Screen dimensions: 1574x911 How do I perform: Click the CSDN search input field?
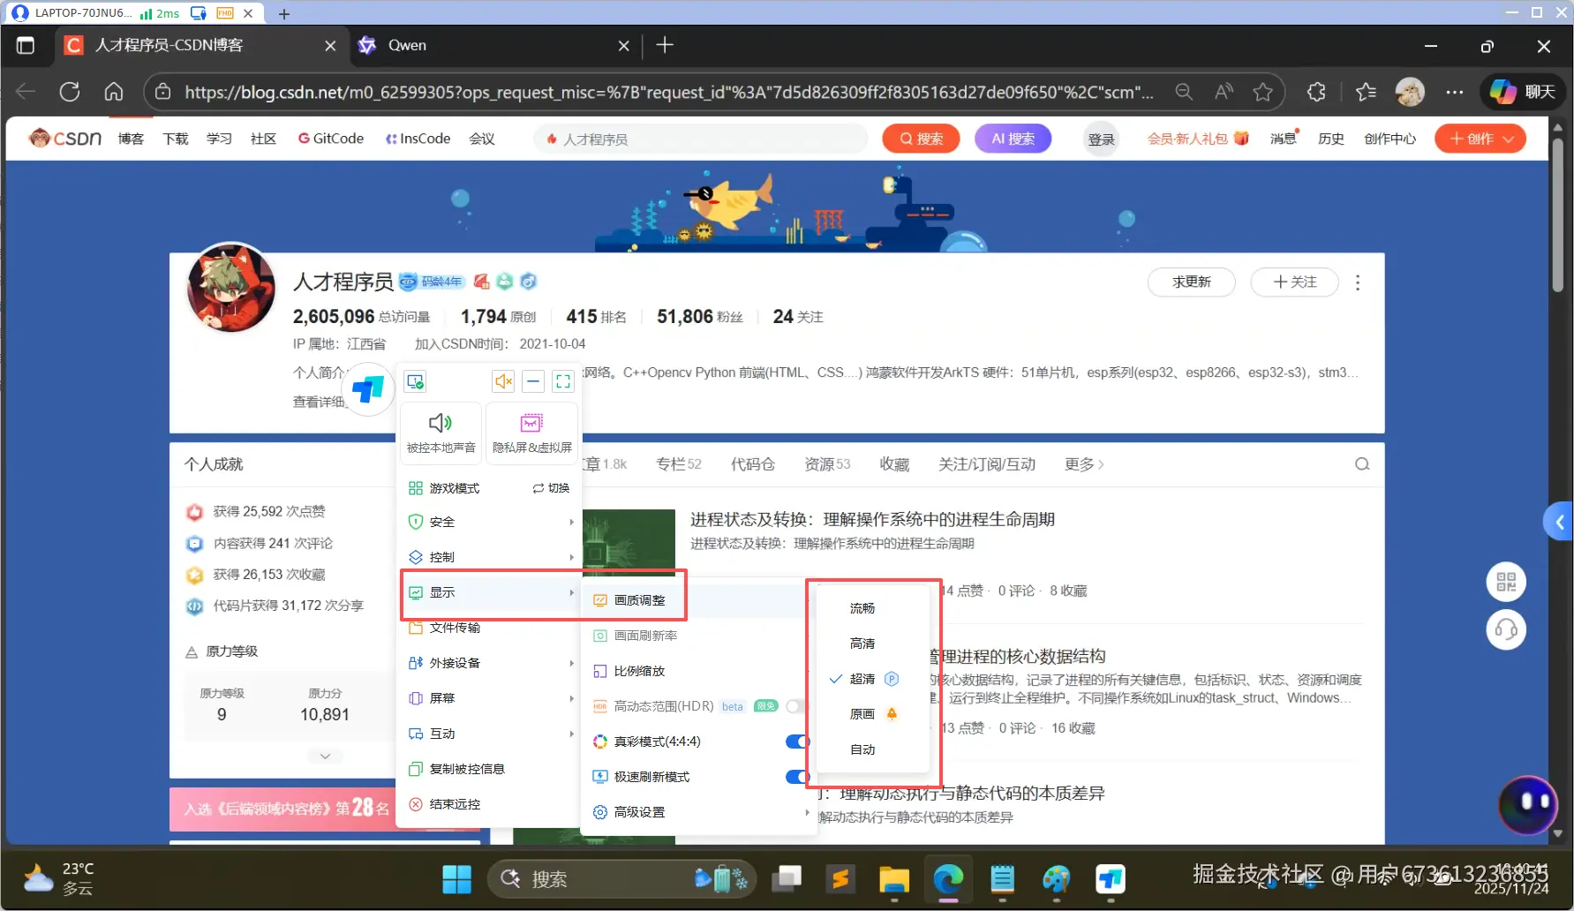(702, 139)
